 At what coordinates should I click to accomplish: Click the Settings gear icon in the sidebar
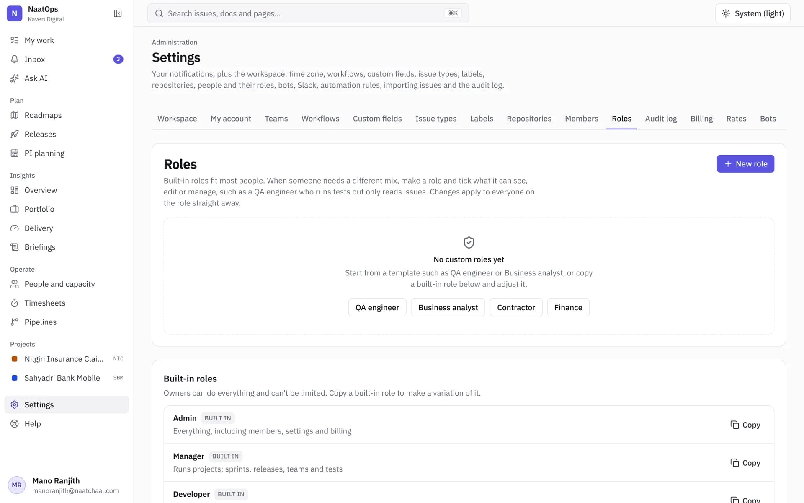pos(15,404)
